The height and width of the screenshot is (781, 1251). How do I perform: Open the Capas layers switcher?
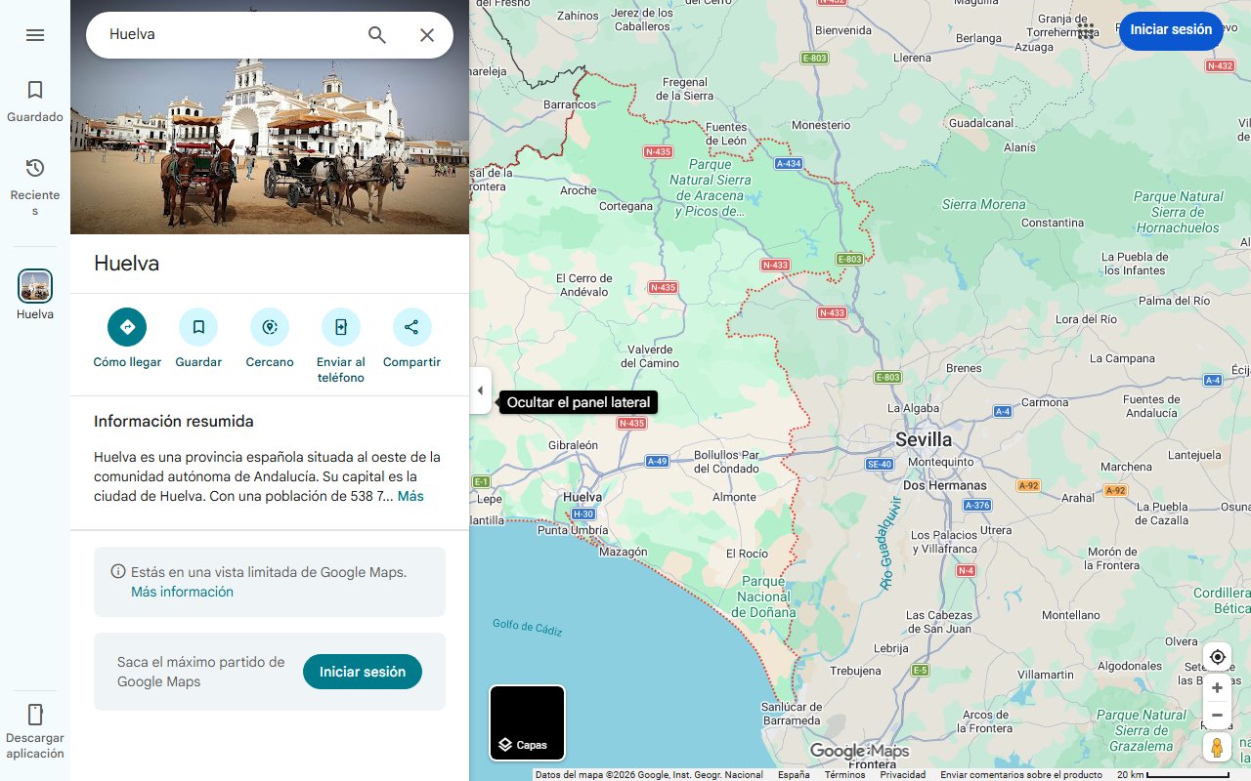coord(527,722)
